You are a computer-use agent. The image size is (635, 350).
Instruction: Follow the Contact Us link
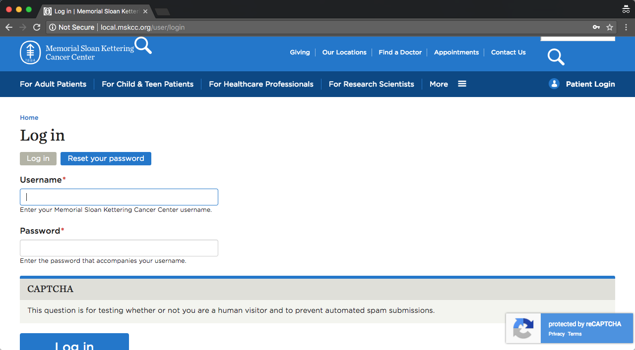click(x=508, y=52)
